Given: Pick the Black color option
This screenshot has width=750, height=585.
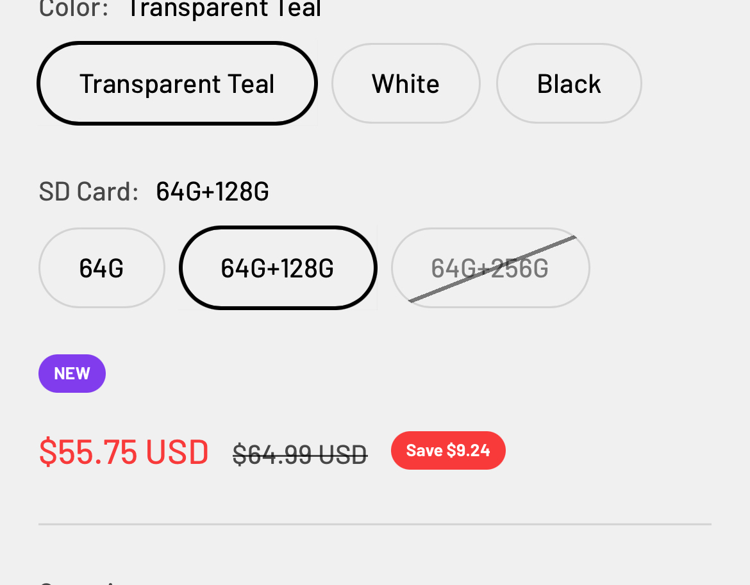Looking at the screenshot, I should pyautogui.click(x=569, y=83).
